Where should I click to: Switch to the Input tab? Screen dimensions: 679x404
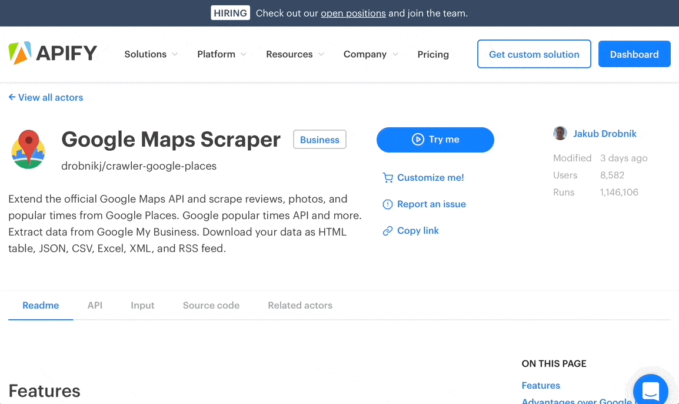point(142,305)
